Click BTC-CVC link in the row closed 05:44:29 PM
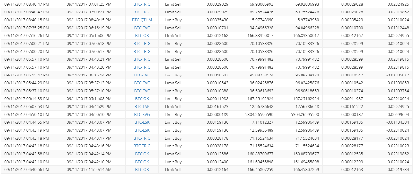The width and height of the screenshot is (413, 174). pos(142,83)
